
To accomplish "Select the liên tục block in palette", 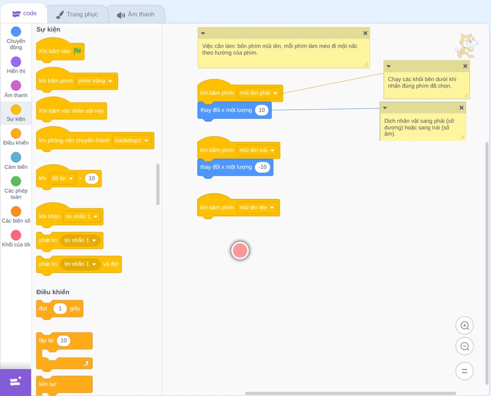I will 64,385.
